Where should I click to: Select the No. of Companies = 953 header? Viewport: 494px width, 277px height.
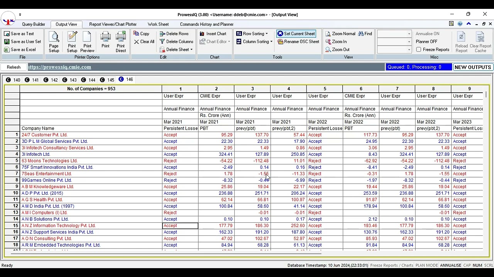click(x=91, y=89)
